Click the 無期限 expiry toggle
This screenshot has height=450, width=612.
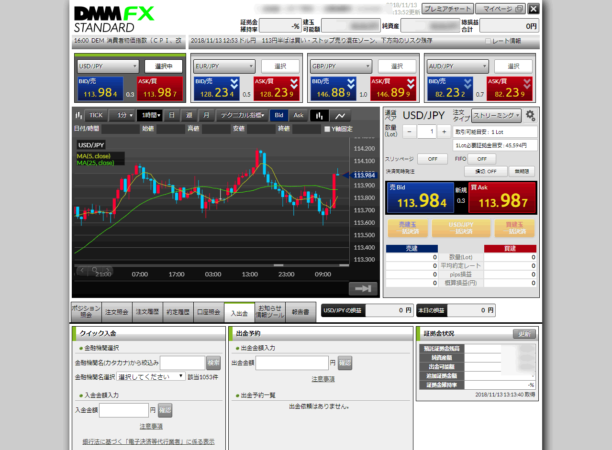click(x=522, y=171)
